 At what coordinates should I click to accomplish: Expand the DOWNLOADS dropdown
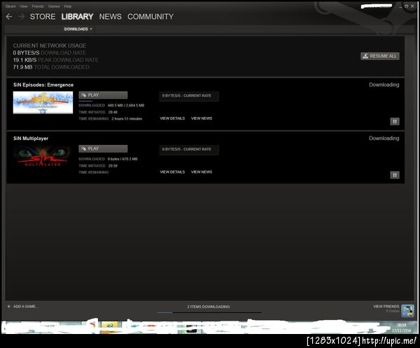78,29
